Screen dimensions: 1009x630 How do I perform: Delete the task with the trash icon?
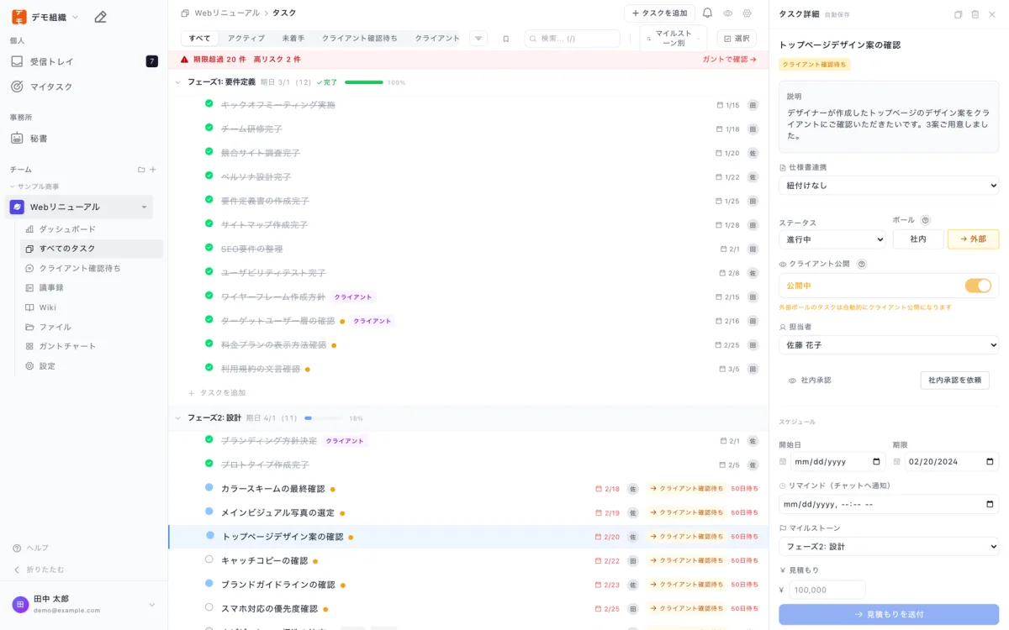point(975,14)
